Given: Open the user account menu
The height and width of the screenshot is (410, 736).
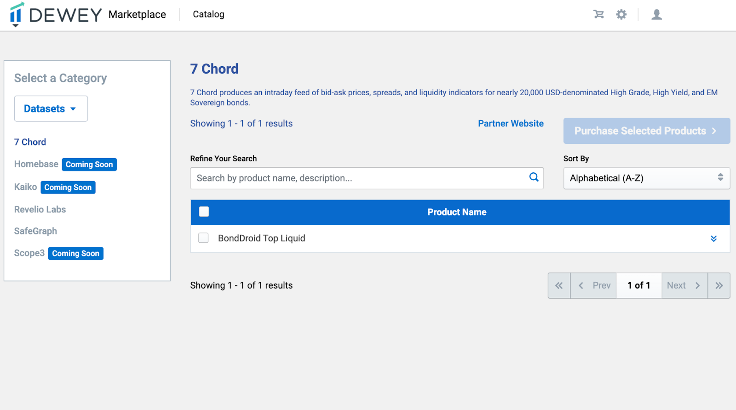Looking at the screenshot, I should pyautogui.click(x=656, y=14).
